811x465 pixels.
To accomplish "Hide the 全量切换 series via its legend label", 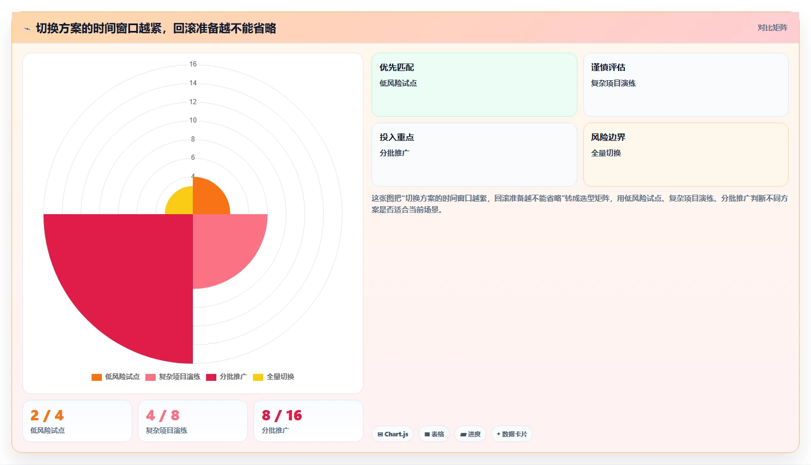I will coord(280,377).
